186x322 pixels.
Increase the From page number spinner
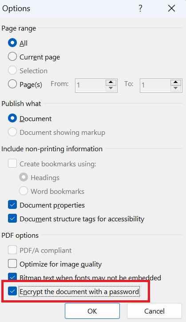click(111, 82)
